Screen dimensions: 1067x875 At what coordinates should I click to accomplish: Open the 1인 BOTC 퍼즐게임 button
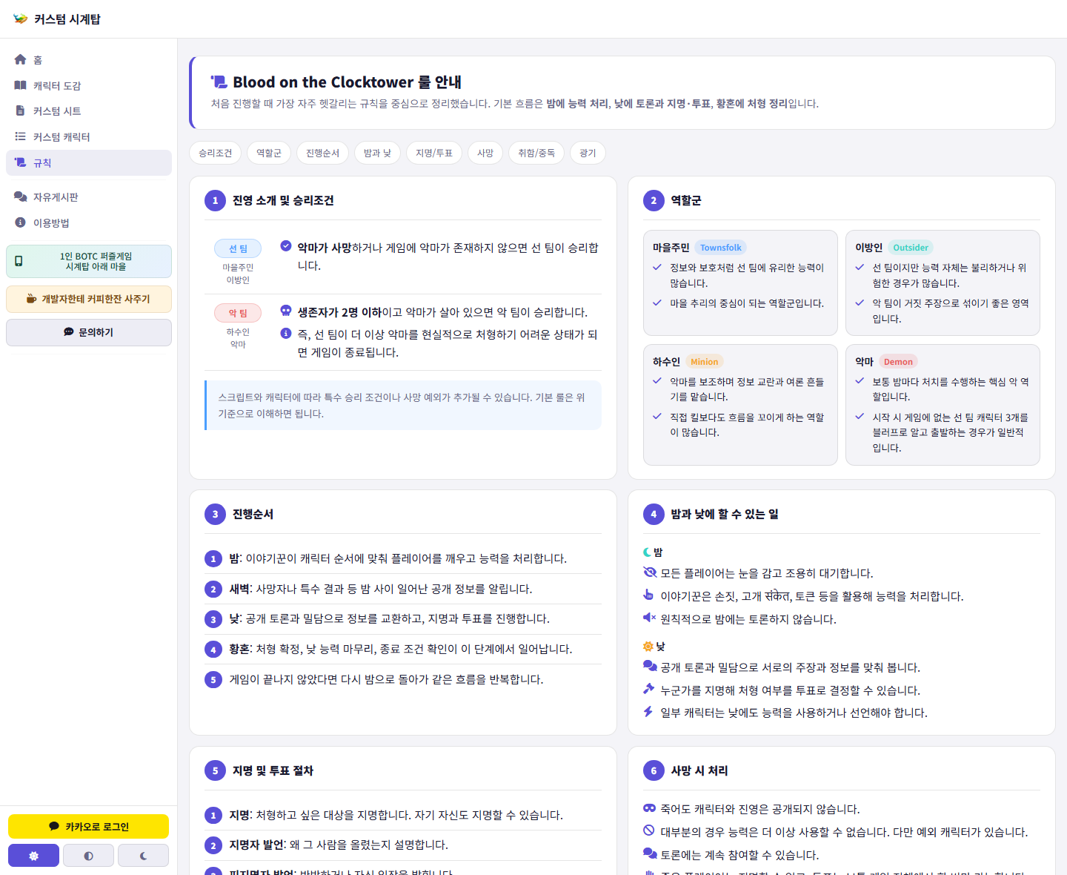click(89, 261)
